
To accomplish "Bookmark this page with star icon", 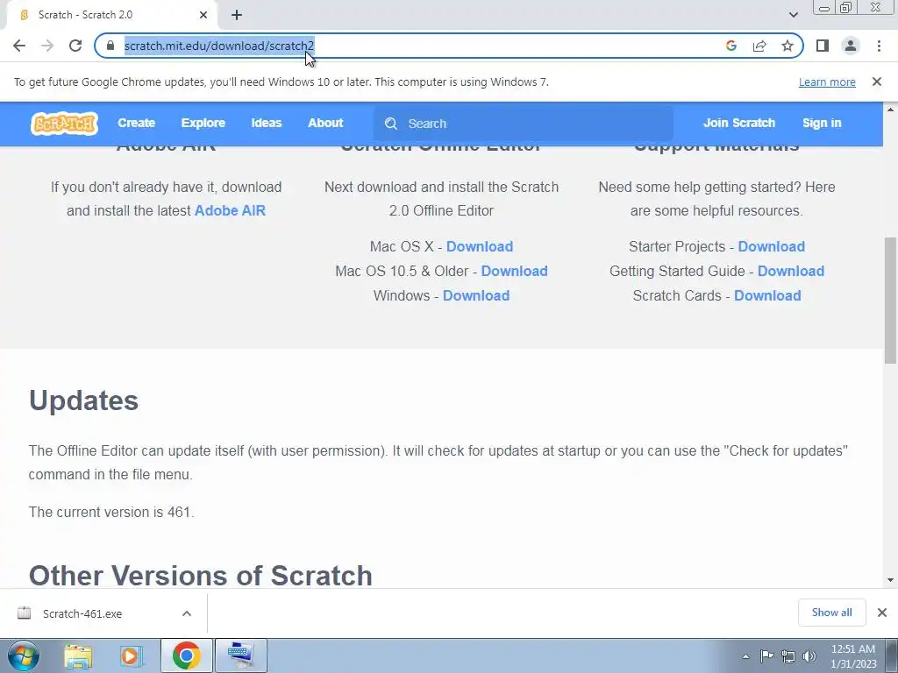I will [x=788, y=46].
